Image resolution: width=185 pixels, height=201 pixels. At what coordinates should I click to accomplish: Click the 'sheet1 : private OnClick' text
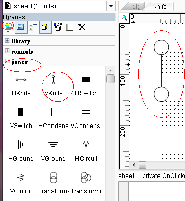151,176
